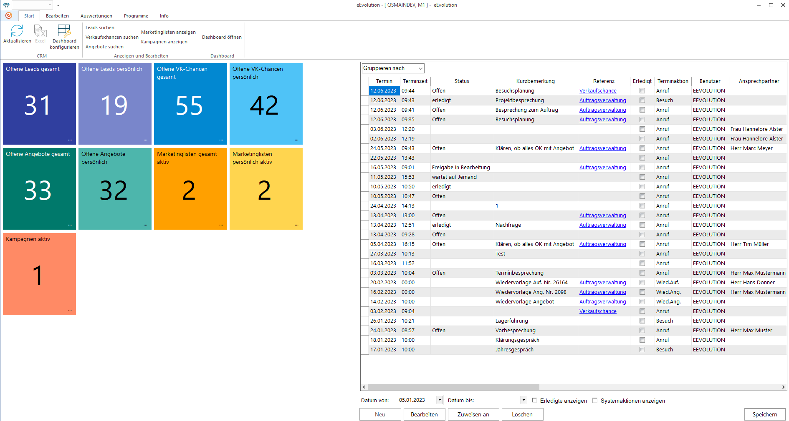Click the Neu button
The width and height of the screenshot is (789, 421).
(380, 414)
